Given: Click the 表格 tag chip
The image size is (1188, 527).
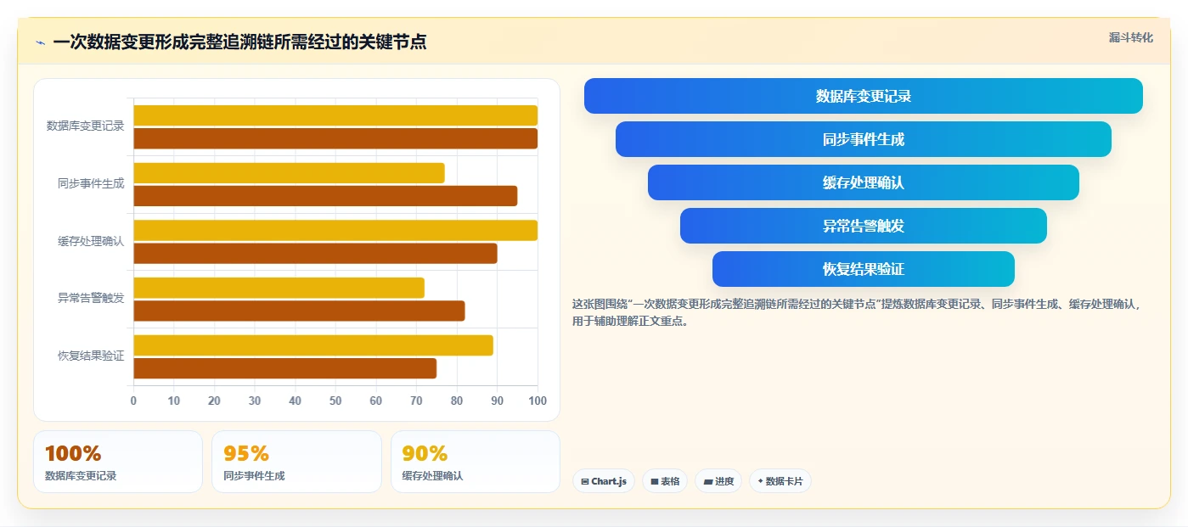Looking at the screenshot, I should (x=664, y=481).
